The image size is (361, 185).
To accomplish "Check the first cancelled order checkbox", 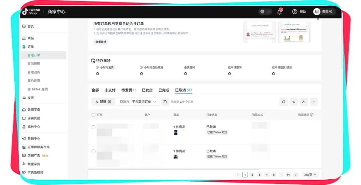I will pos(94,127).
